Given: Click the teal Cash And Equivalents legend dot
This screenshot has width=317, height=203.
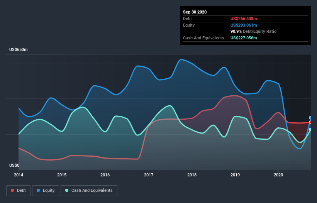Looking at the screenshot, I should click(x=67, y=190).
